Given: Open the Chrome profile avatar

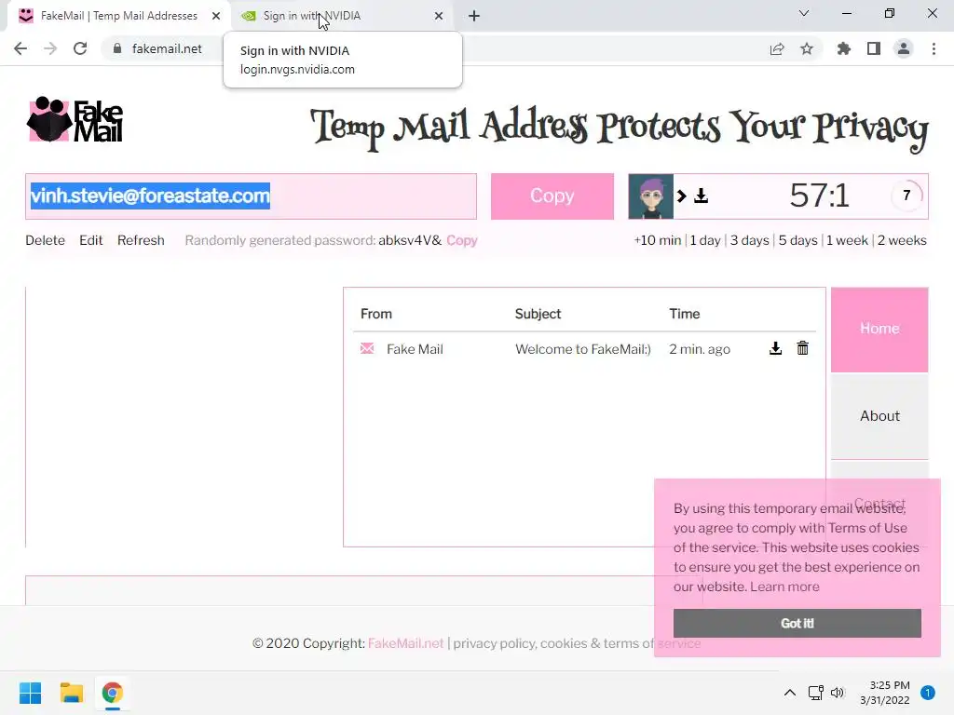Looking at the screenshot, I should point(904,49).
